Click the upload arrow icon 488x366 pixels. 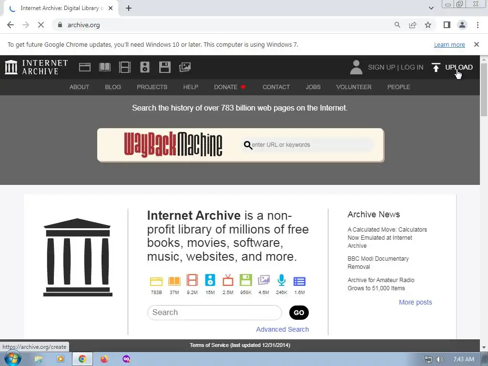coord(436,67)
